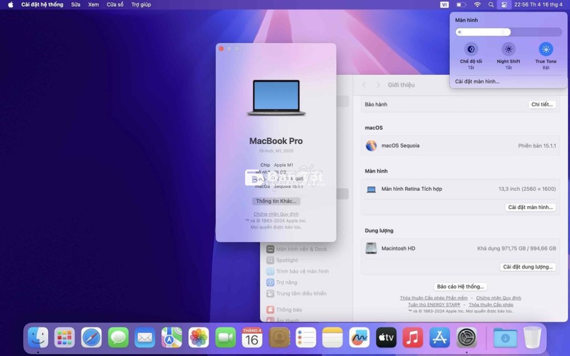Open Launchpad in the Dock

point(65,337)
